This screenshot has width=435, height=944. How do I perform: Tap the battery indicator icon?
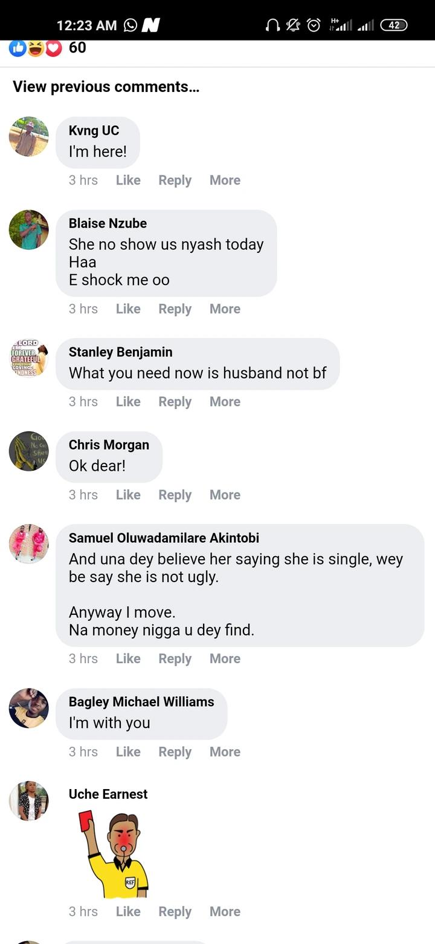point(394,25)
